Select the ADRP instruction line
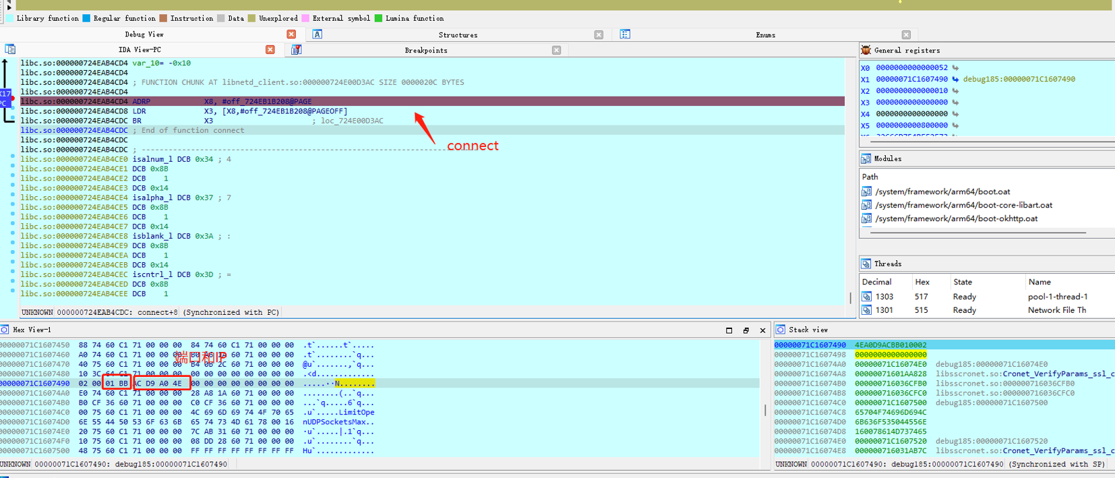This screenshot has width=1115, height=478. point(432,101)
